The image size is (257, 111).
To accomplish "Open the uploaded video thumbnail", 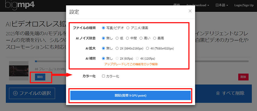I will pyautogui.click(x=19, y=71).
